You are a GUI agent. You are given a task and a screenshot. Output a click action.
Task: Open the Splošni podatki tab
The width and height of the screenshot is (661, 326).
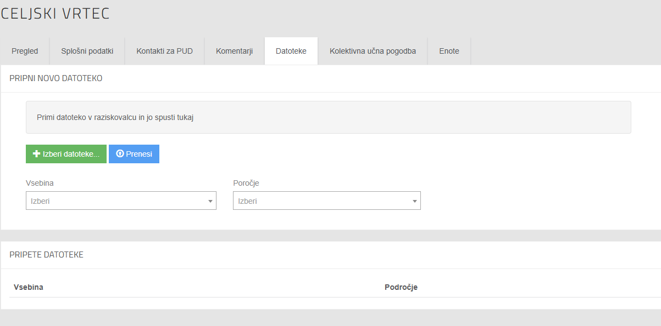(87, 51)
